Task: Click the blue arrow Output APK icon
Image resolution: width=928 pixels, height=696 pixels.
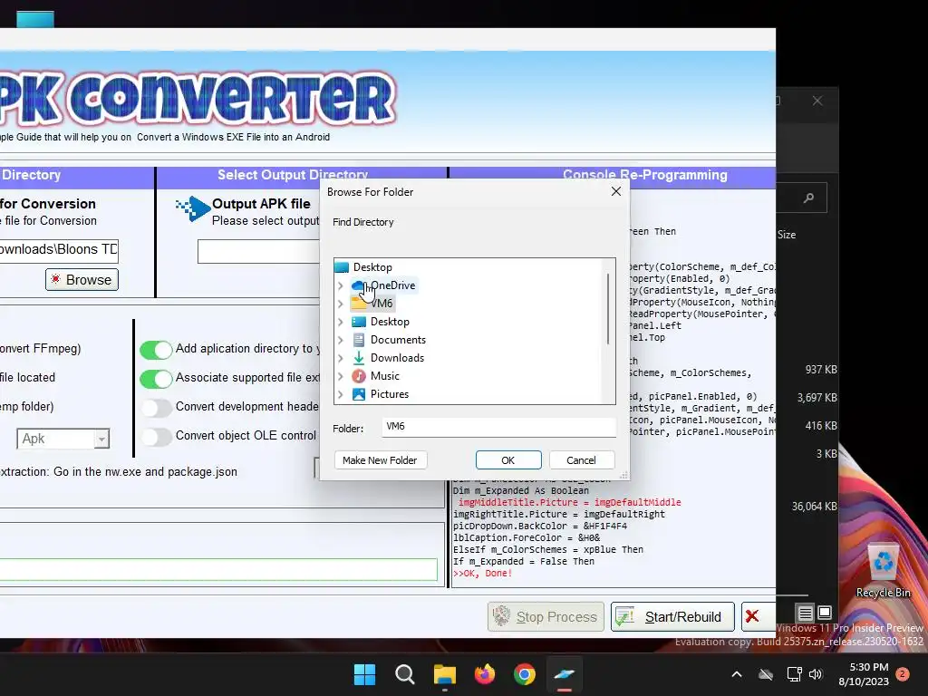Action: click(x=193, y=208)
